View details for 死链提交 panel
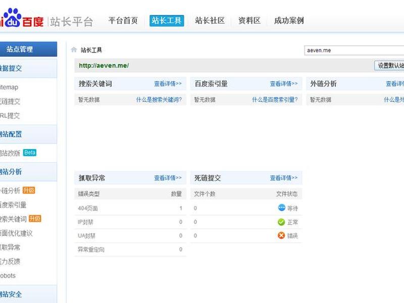The image size is (404, 303). 284,178
